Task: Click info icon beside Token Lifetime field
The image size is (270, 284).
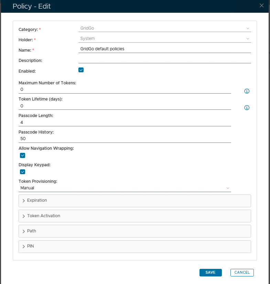Action: click(x=247, y=108)
